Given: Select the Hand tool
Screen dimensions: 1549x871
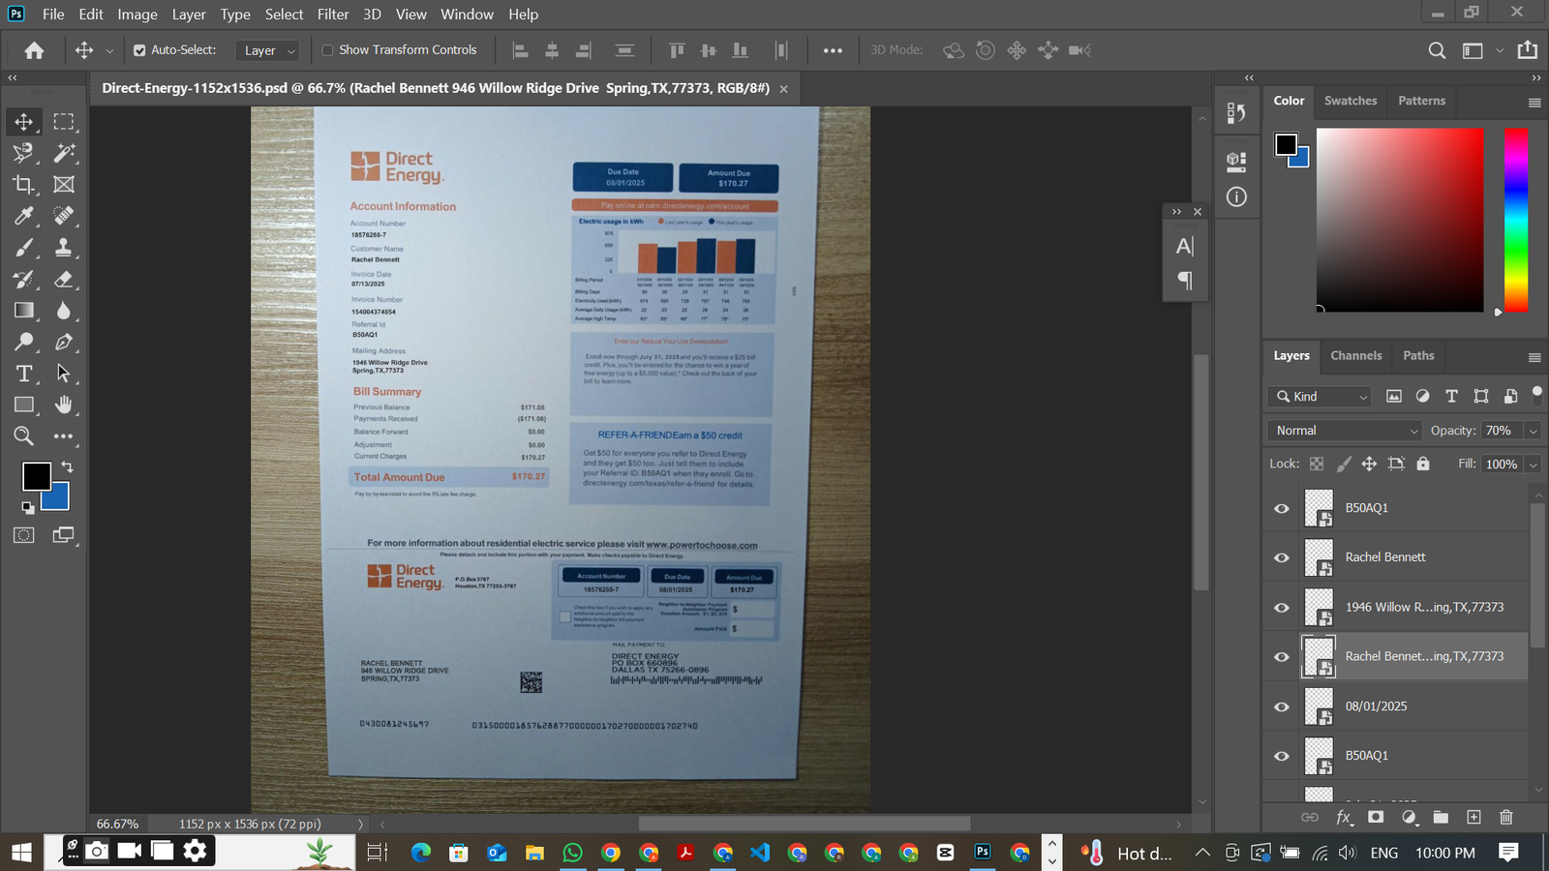Looking at the screenshot, I should pos(64,405).
